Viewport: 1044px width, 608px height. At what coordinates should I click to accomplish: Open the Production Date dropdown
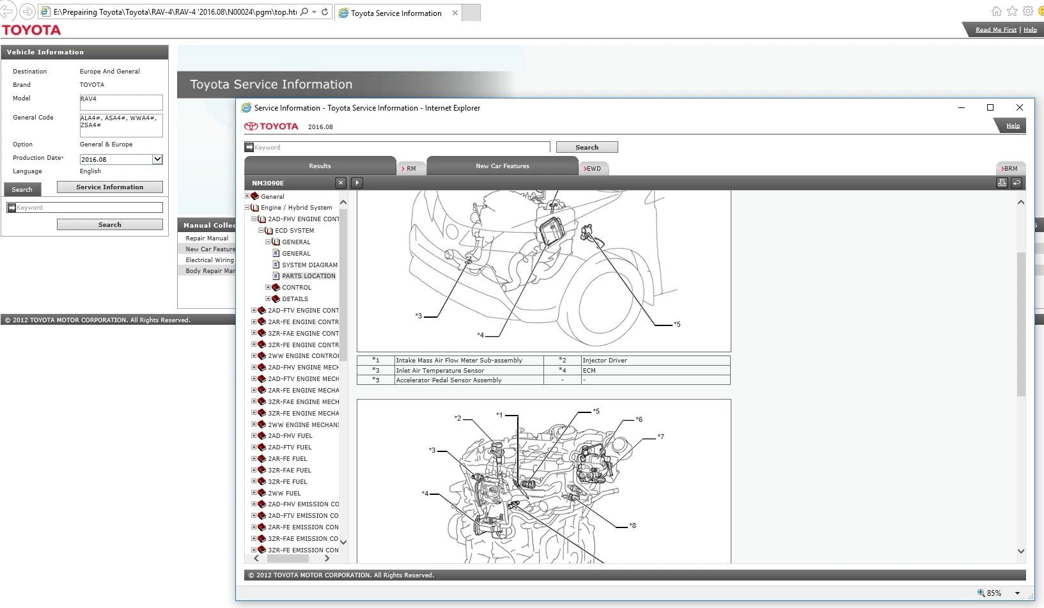157,159
